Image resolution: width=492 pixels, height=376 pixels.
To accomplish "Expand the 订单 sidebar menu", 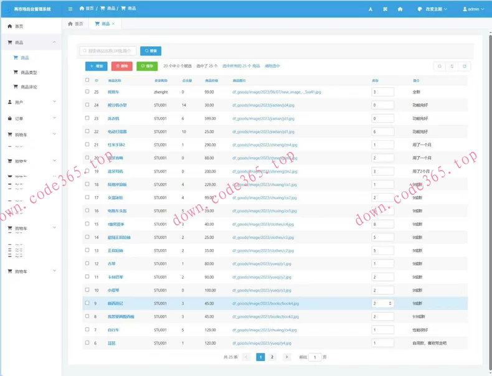I will click(31, 118).
